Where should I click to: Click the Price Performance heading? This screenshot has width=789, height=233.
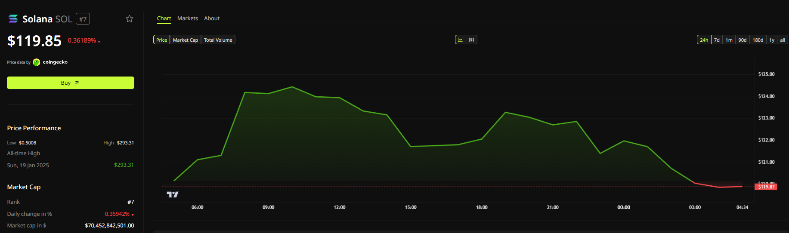34,128
